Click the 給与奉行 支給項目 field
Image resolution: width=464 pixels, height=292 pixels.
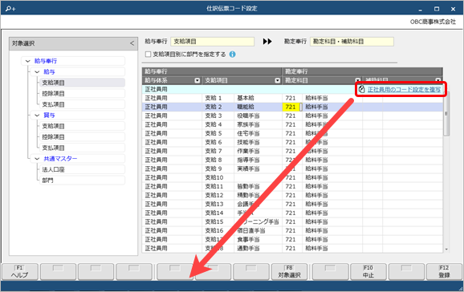(213, 42)
